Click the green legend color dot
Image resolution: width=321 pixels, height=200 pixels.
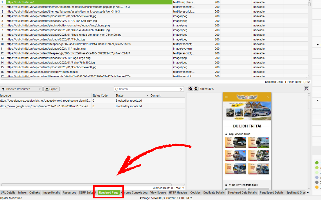click(317, 163)
